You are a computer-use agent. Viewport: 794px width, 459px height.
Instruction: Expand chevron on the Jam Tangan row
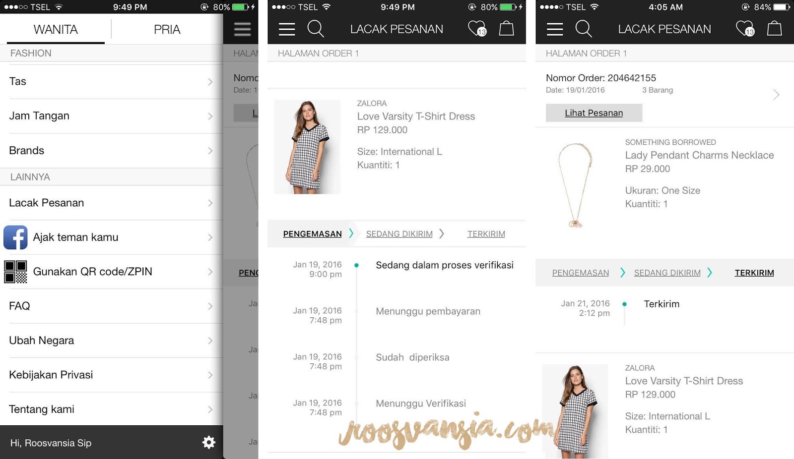(210, 116)
